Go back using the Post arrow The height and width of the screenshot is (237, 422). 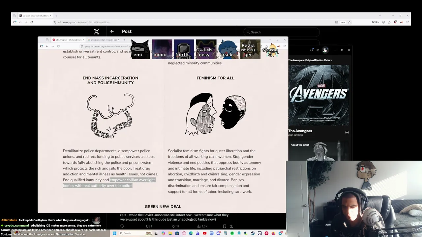[x=112, y=31]
